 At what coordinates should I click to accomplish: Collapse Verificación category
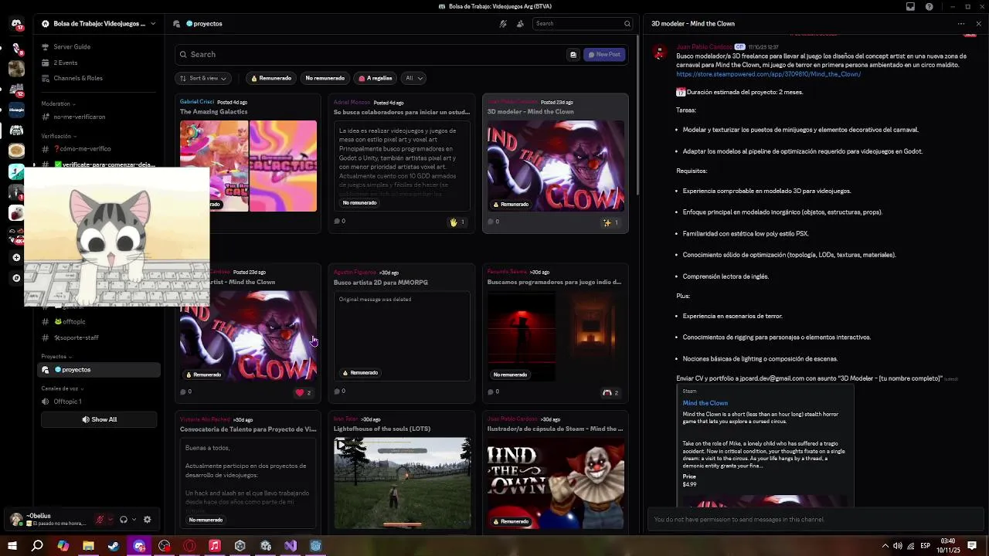[x=59, y=136]
